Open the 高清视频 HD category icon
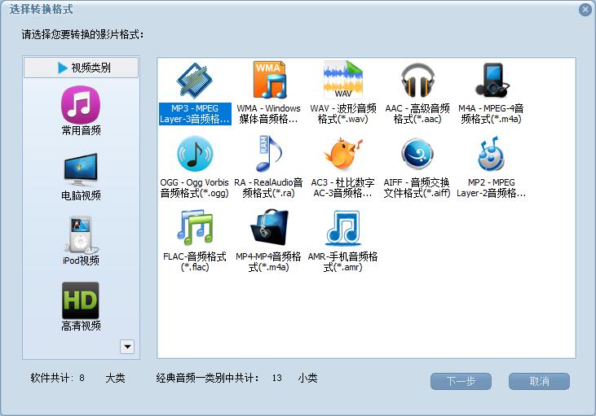The image size is (596, 416). coord(81,300)
